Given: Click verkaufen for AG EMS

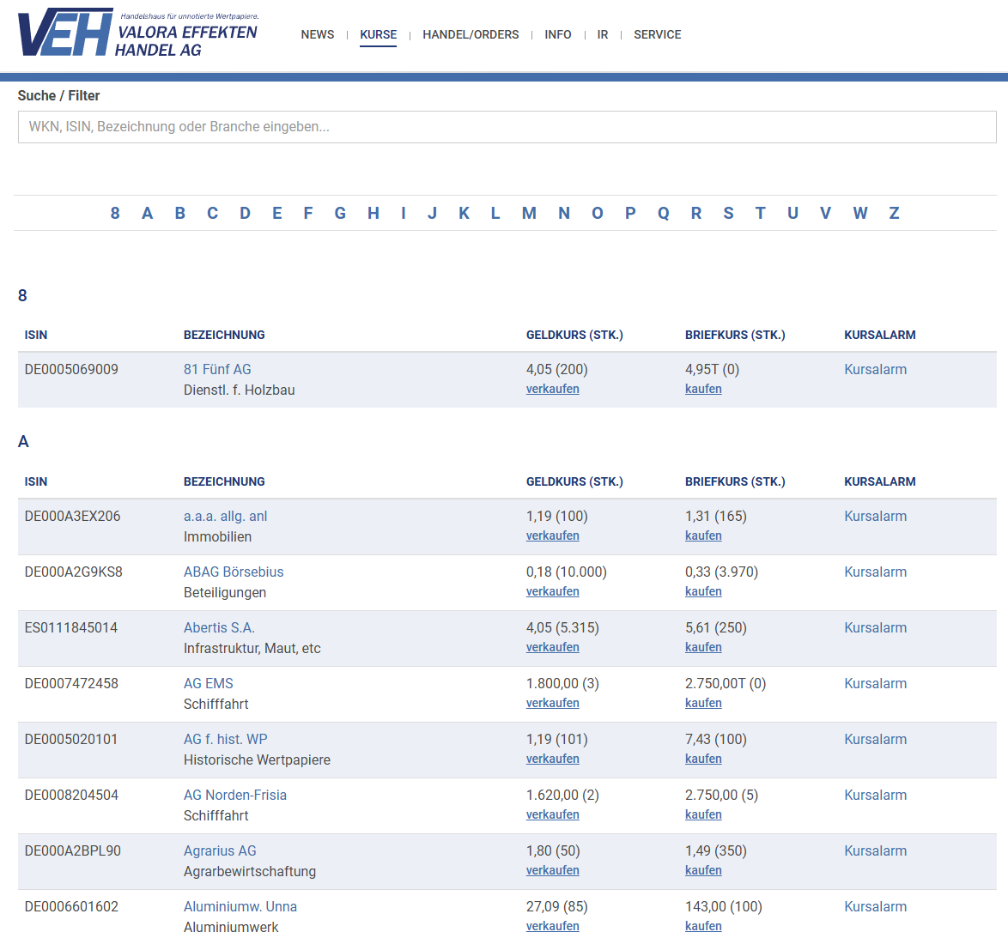Looking at the screenshot, I should click(552, 702).
